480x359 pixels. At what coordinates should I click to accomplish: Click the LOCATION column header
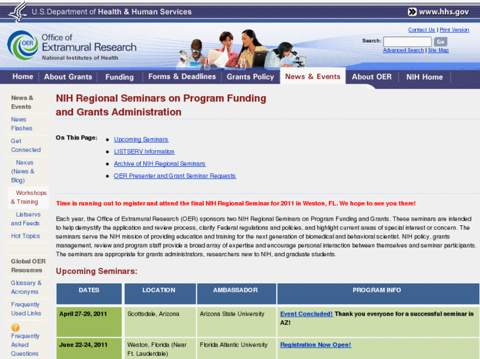[160, 294]
